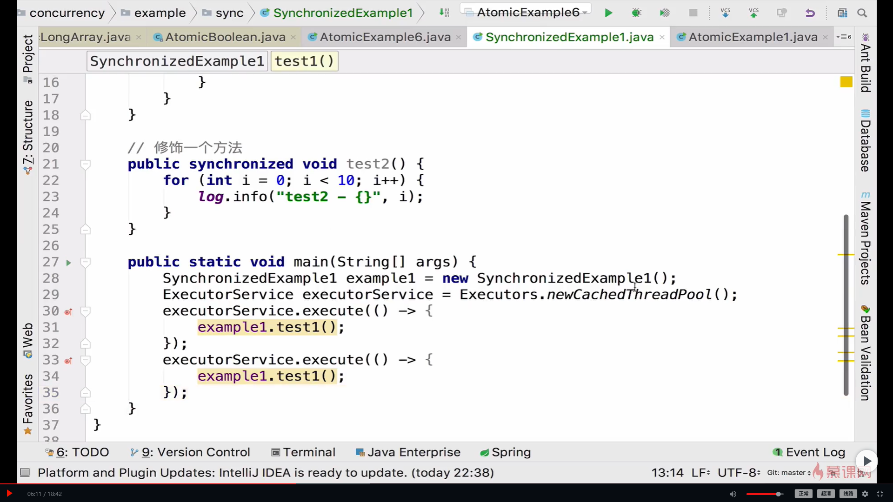Click the build project (binary arrow) icon
The width and height of the screenshot is (893, 502).
[444, 13]
